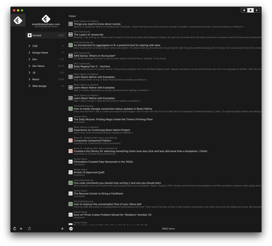Click the add account plus icon
Viewport: 272px width, 246px height.
click(21, 229)
